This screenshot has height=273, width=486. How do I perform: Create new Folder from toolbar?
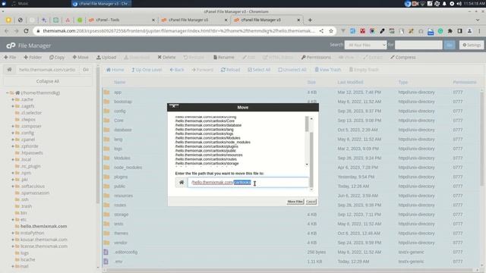[x=33, y=58]
